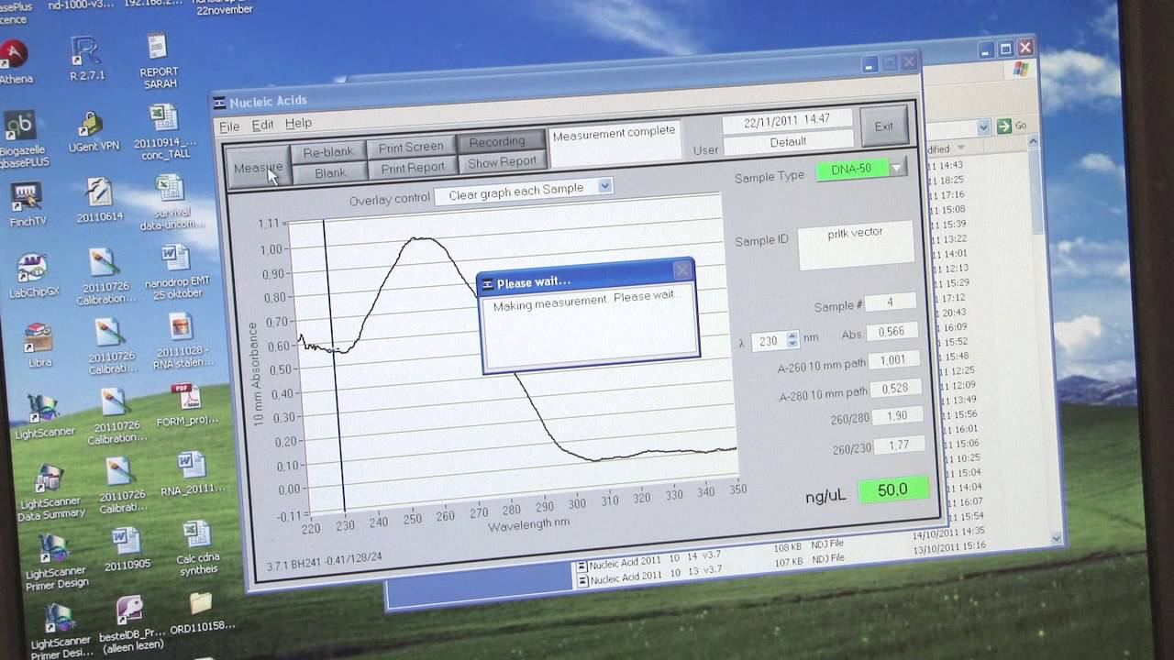
Task: Open the File menu
Action: point(229,126)
